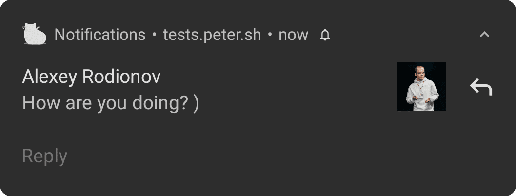Open Alexey Rodionov's profile photo thumbnail
The image size is (516, 196).
[421, 87]
